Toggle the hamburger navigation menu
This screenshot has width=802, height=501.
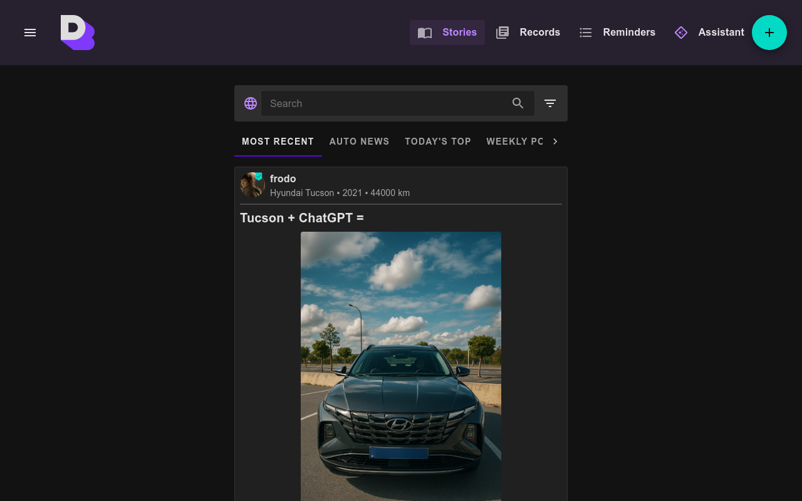tap(29, 32)
